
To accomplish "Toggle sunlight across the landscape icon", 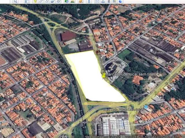I will pyautogui.click(x=73, y=1).
